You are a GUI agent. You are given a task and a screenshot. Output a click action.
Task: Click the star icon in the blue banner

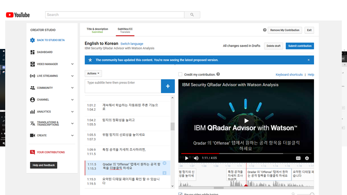(x=90, y=60)
